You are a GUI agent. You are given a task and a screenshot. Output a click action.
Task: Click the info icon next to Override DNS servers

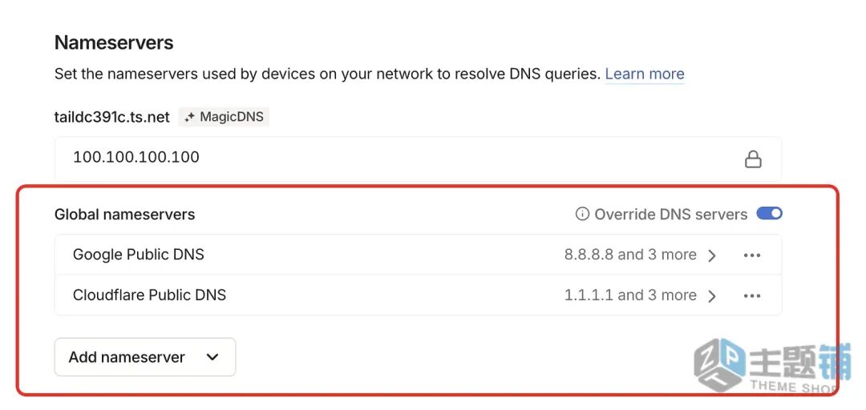pyautogui.click(x=583, y=214)
